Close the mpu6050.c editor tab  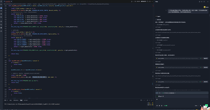click(11, 2)
